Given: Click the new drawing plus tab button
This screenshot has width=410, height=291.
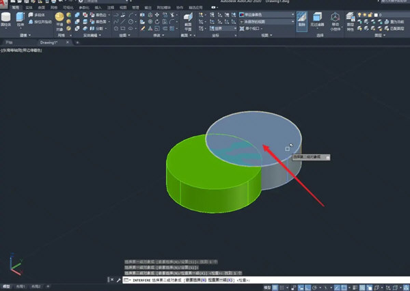Looking at the screenshot, I should (x=77, y=42).
